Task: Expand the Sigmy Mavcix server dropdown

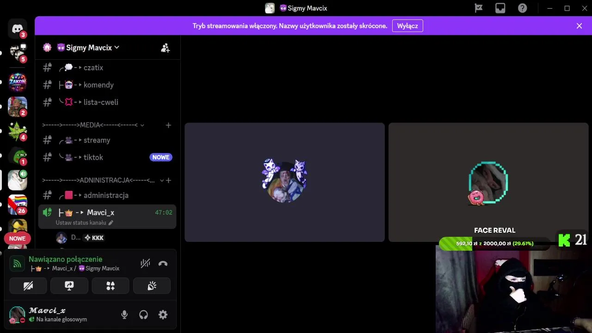Action: 117,47
